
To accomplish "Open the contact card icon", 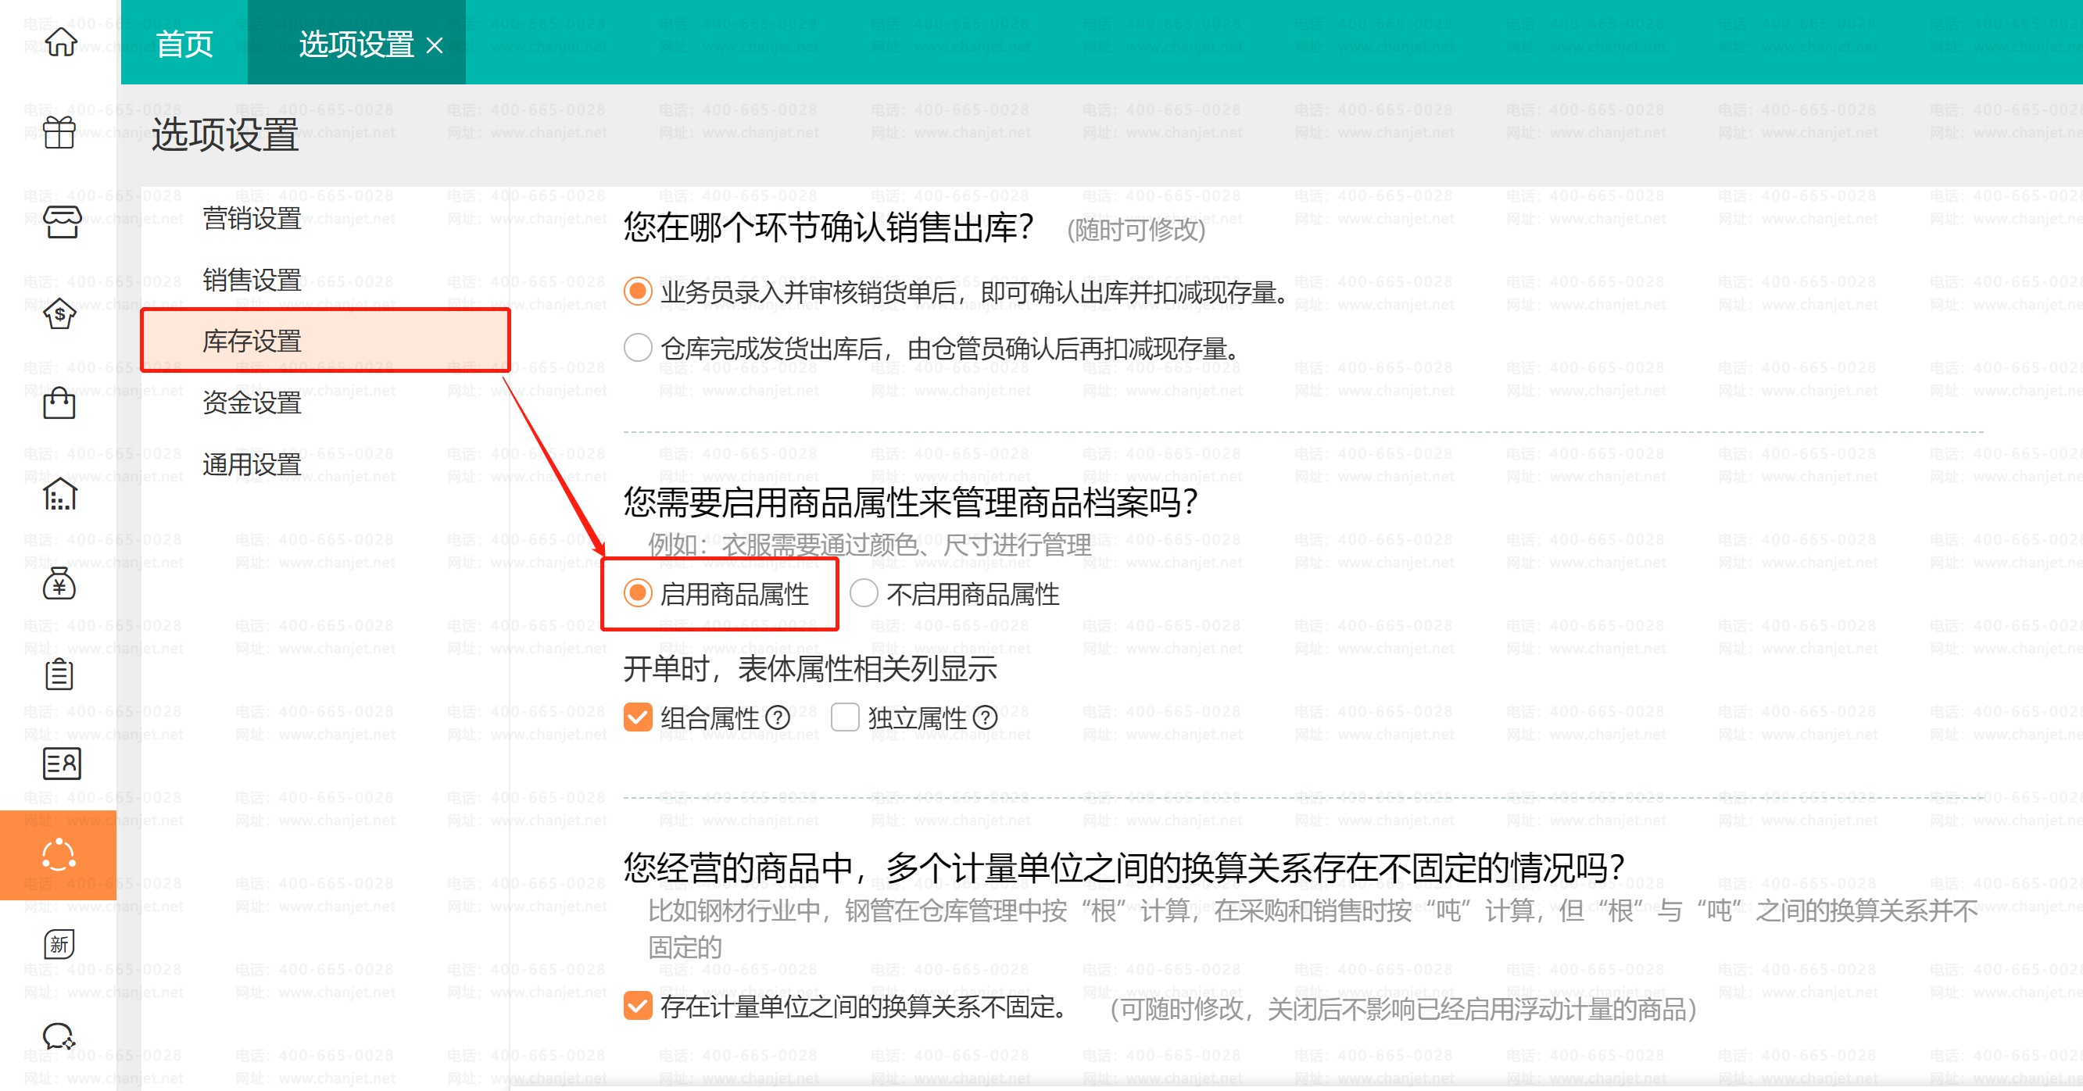I will coord(62,763).
